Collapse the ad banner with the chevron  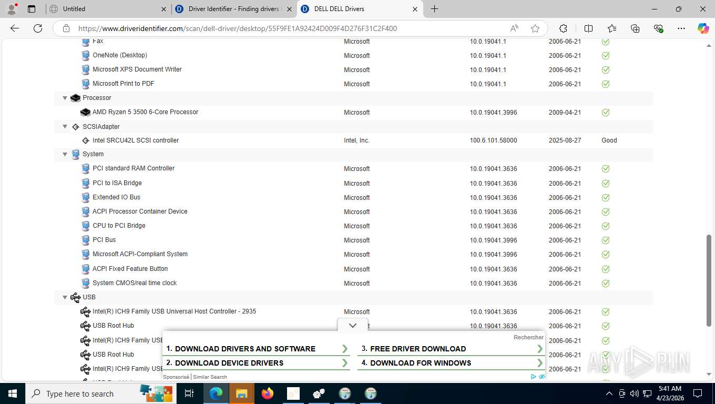click(x=353, y=326)
